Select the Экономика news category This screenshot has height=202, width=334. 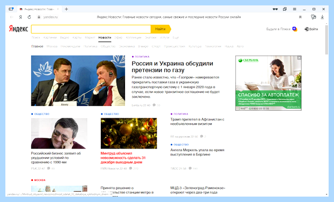click(127, 46)
